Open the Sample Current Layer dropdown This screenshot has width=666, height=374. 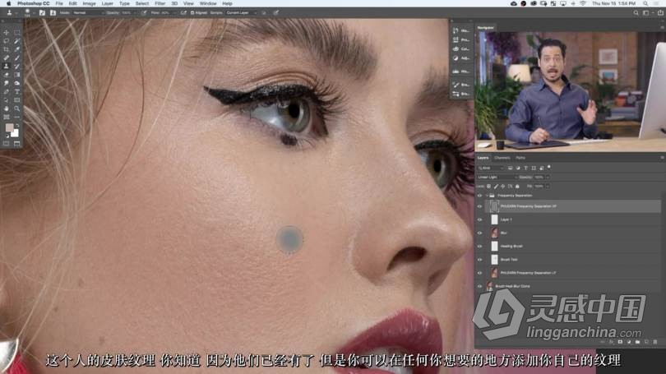pos(241,12)
